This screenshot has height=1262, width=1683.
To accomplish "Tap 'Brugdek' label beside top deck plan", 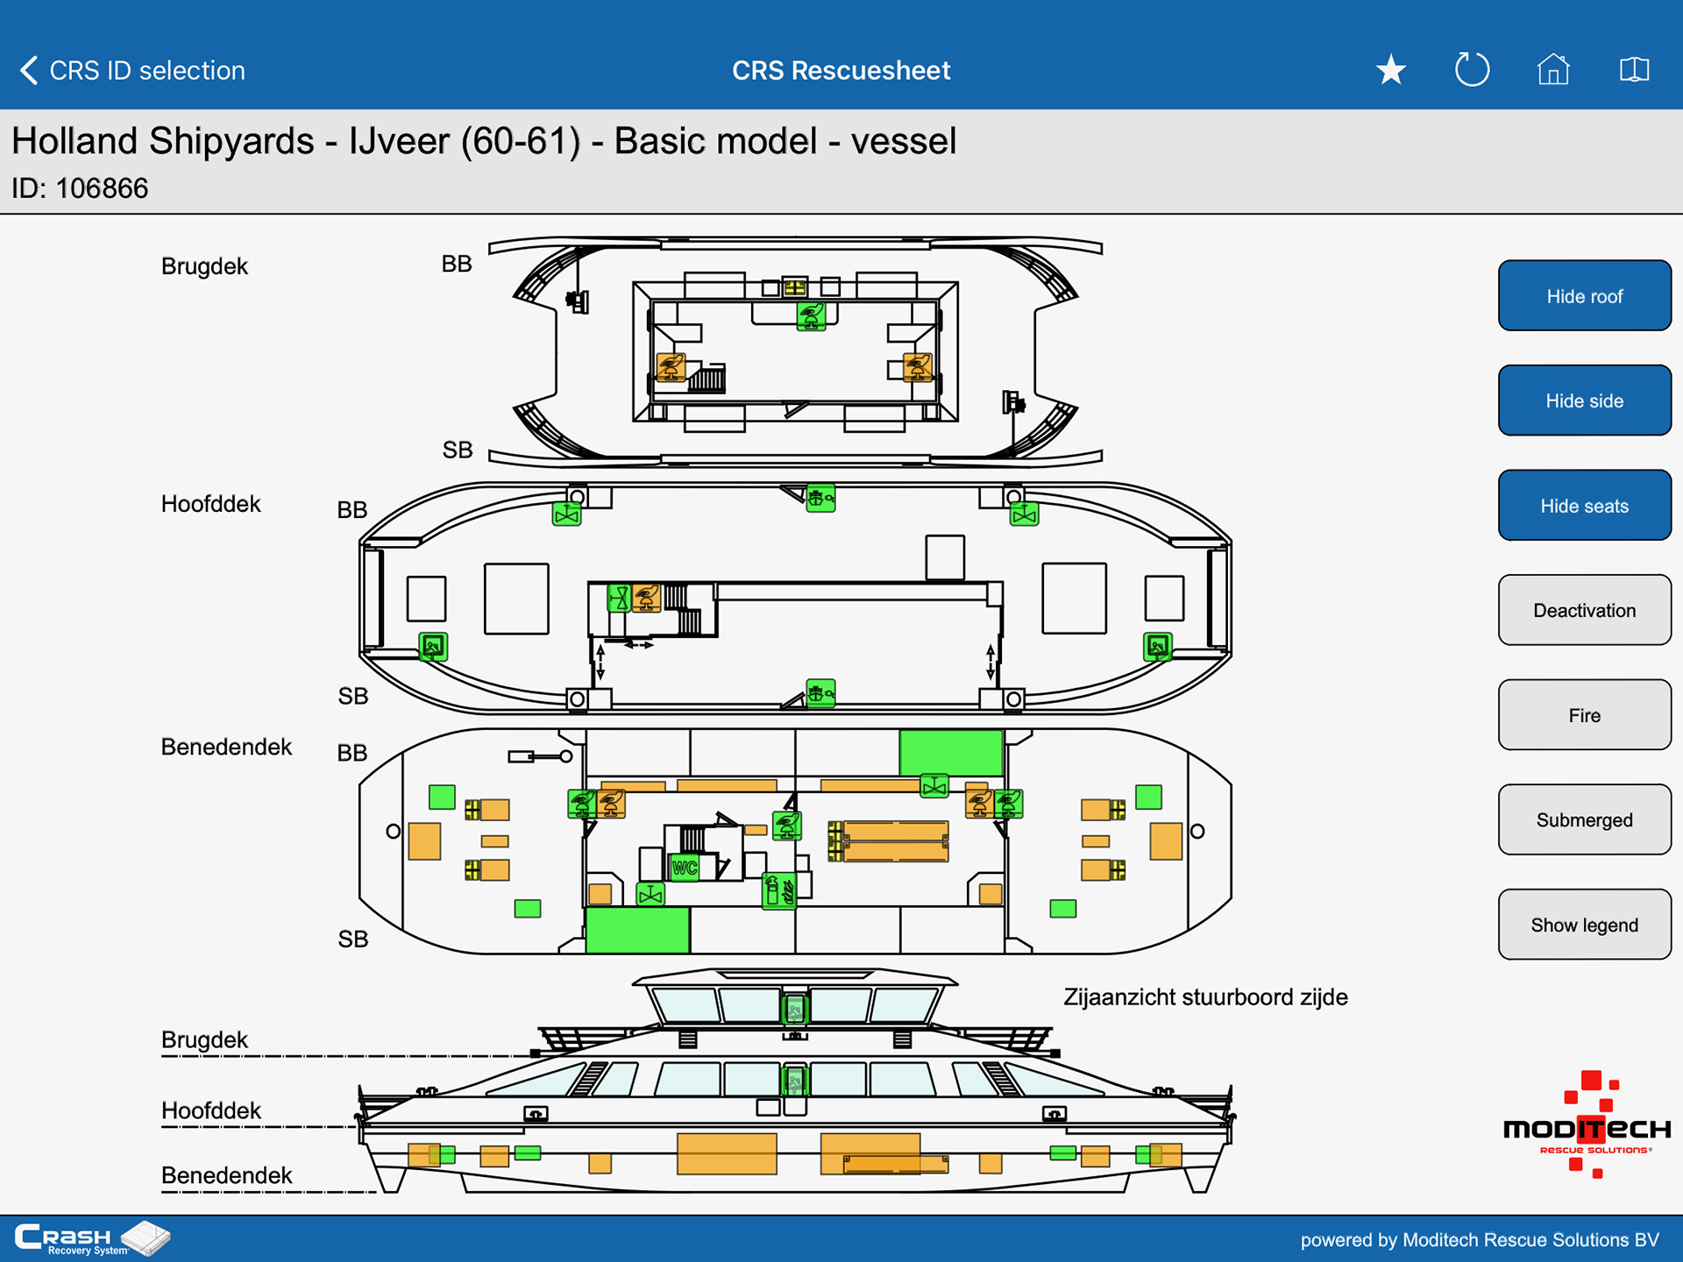I will (204, 266).
